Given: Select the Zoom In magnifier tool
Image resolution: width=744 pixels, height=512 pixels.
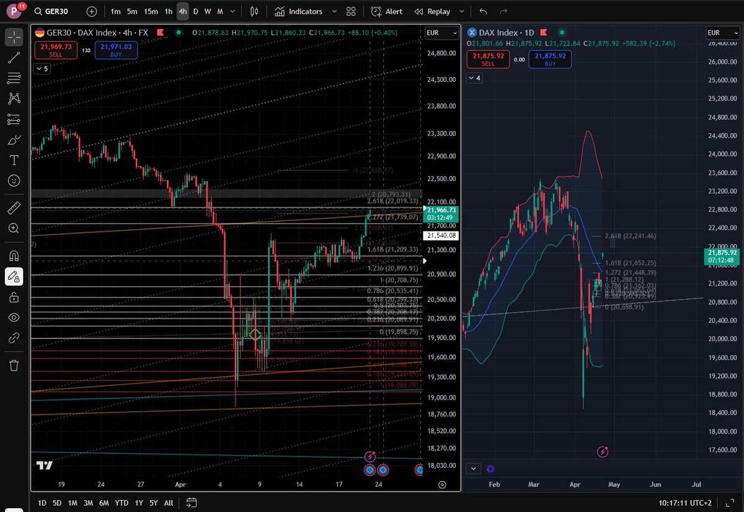Looking at the screenshot, I should click(13, 228).
